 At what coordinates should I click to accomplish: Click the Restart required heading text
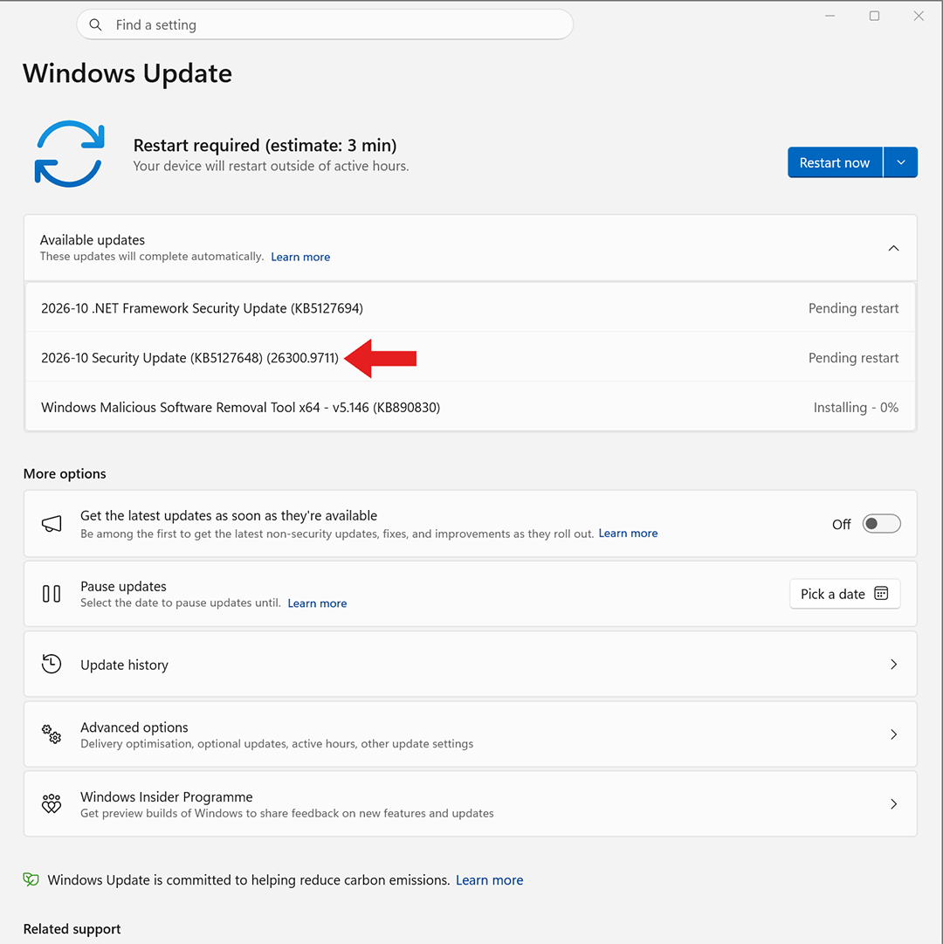(265, 145)
